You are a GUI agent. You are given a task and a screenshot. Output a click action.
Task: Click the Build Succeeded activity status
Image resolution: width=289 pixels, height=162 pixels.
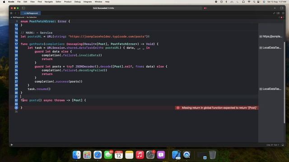tap(103, 8)
